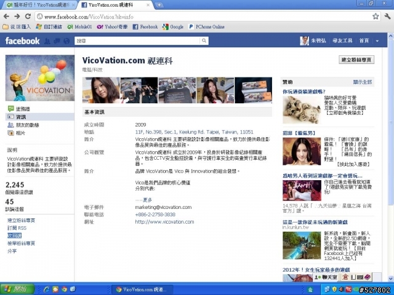The image size is (394, 295).
Task: Open the Find Friends link in header
Action: click(342, 41)
